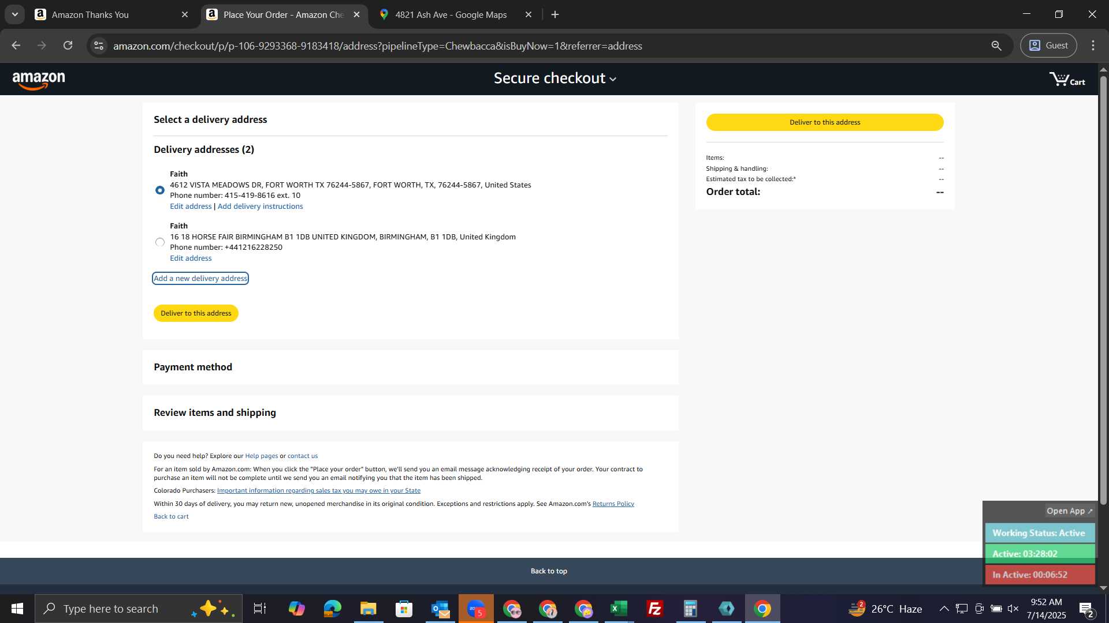This screenshot has height=623, width=1109.
Task: Open the tab search dropdown arrow
Action: pos(14,14)
